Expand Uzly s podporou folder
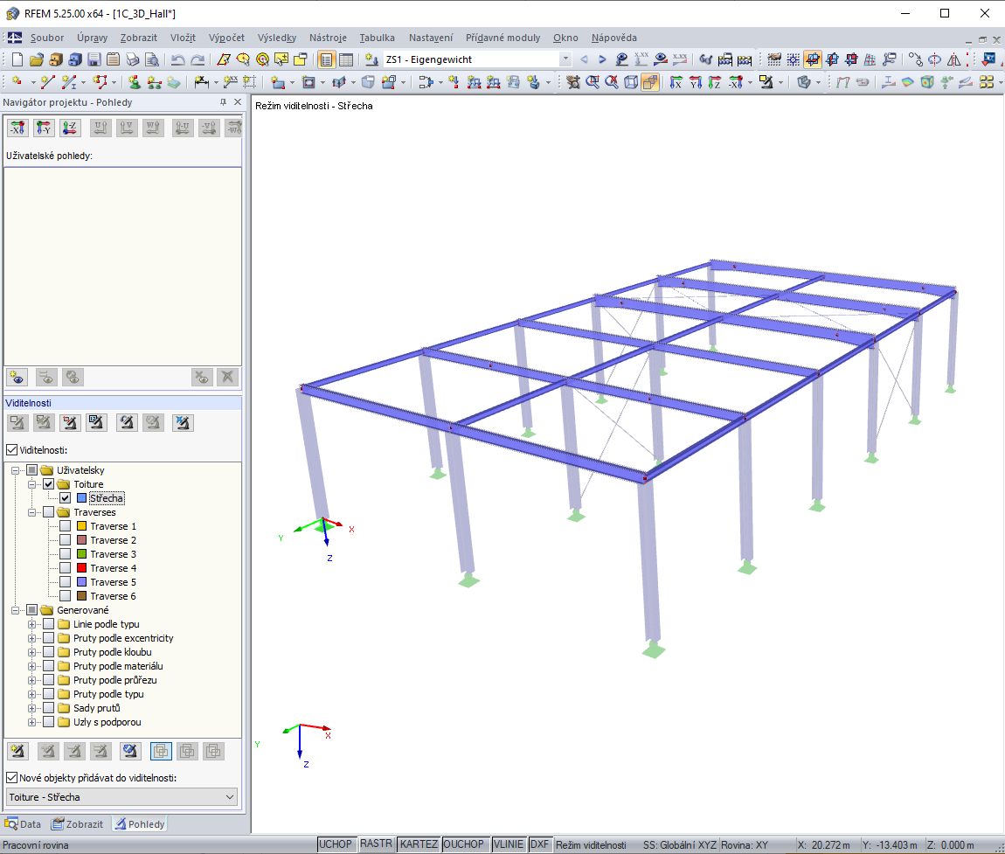This screenshot has width=1005, height=854. coord(32,723)
